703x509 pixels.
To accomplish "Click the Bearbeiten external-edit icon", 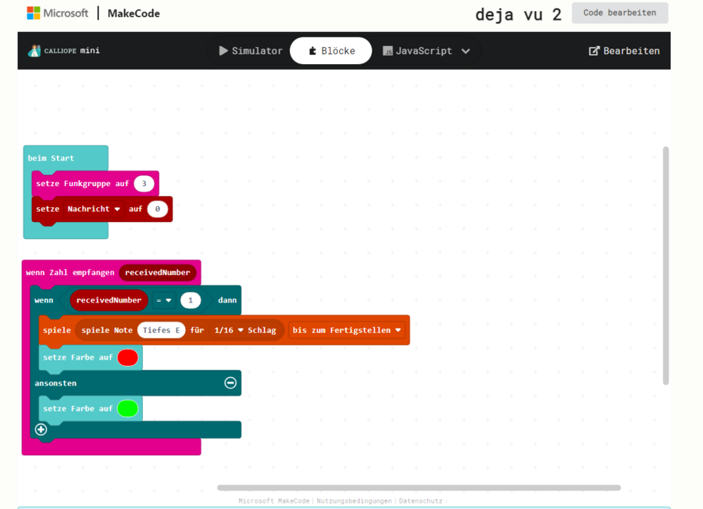I will pos(594,51).
